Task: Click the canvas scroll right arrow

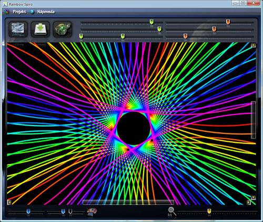Action: click(249, 202)
